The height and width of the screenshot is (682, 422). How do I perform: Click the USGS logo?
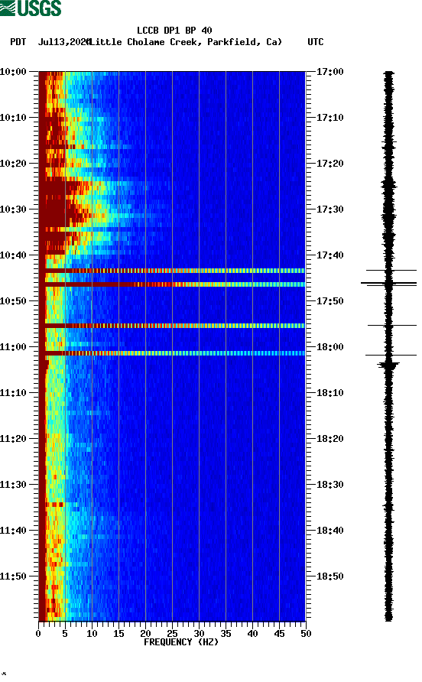[31, 8]
